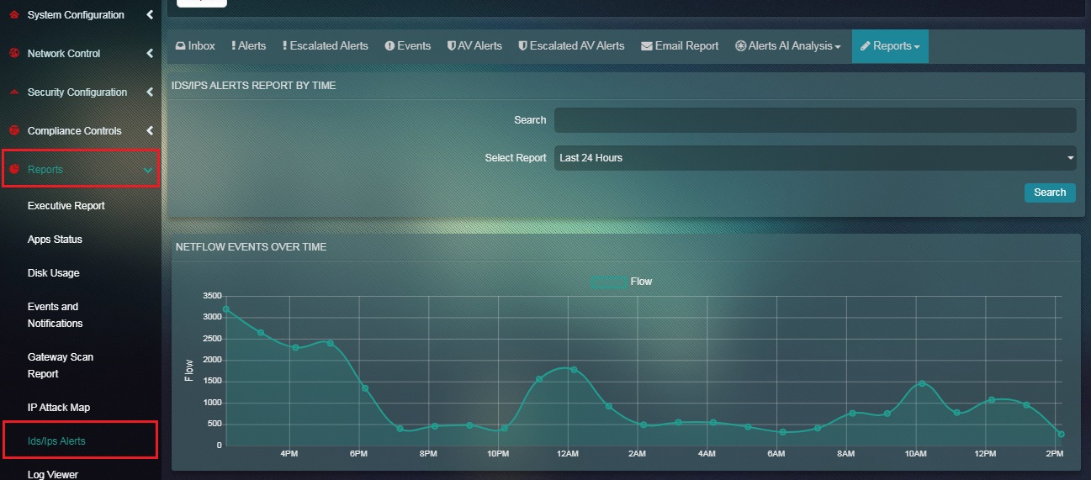
Task: Expand the Security Configuration chevron
Action: coord(150,92)
